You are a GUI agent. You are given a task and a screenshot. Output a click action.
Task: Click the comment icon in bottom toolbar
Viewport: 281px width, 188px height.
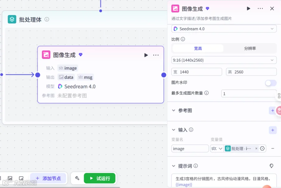[x=21, y=178]
